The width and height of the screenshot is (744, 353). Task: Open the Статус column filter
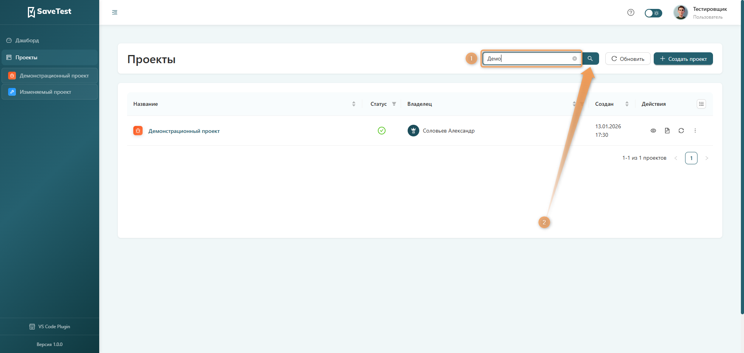tap(394, 104)
